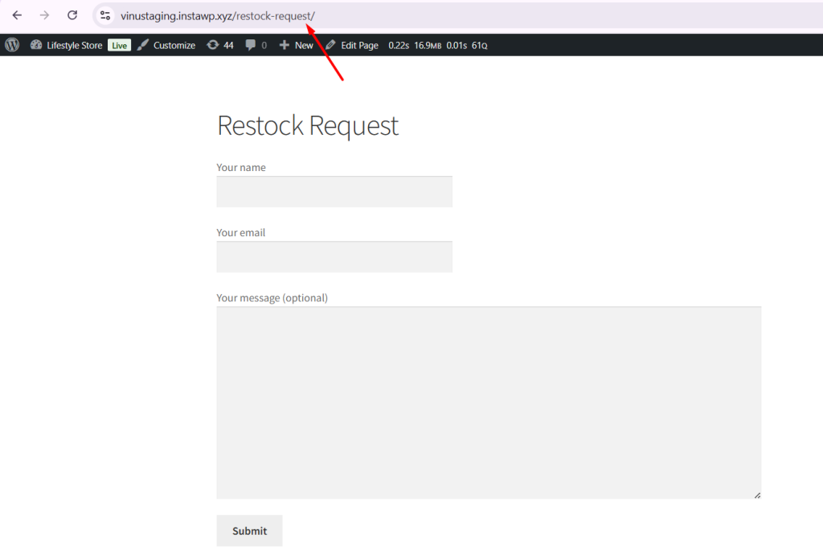This screenshot has width=823, height=555.
Task: Click inside the Your name field
Action: click(334, 191)
